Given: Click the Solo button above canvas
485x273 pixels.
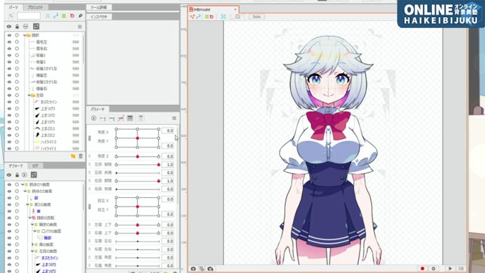Looking at the screenshot, I should (257, 16).
